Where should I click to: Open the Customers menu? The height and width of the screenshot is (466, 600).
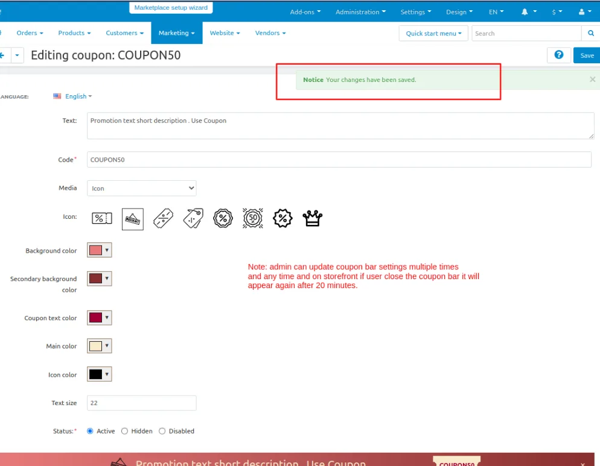pos(125,33)
